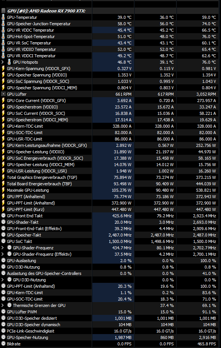Select the GPU PPT (Anhaltend) label
Viewport: 221px width, 348px height.
coord(26,197)
